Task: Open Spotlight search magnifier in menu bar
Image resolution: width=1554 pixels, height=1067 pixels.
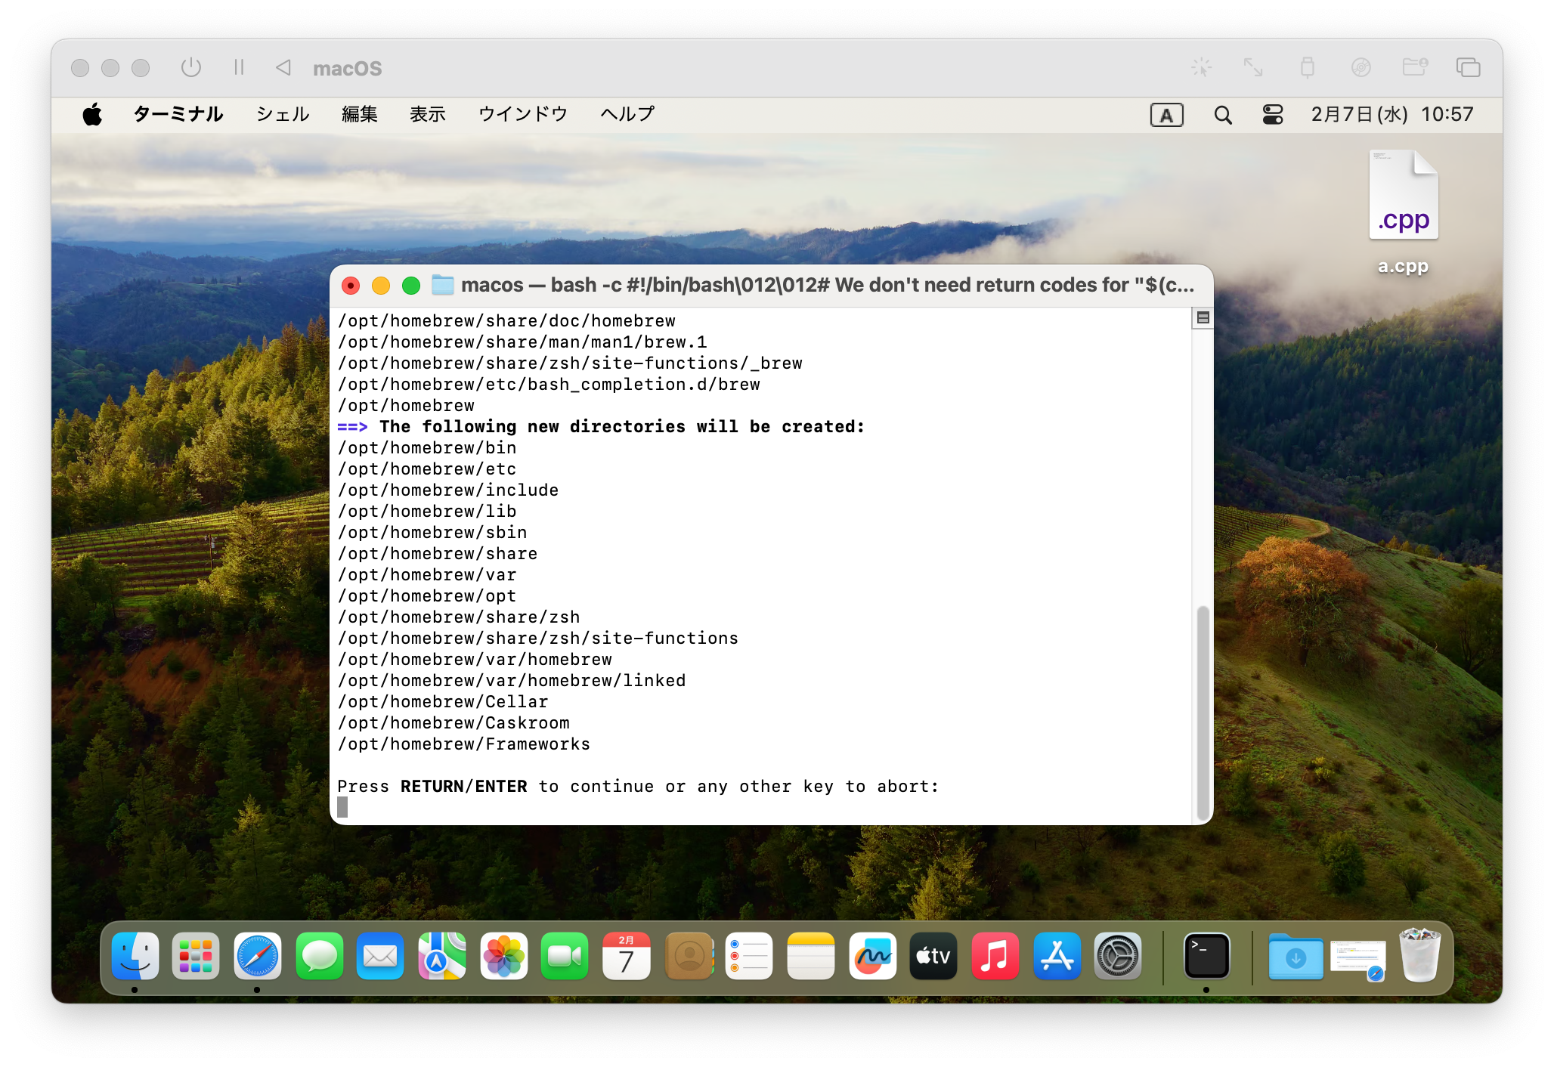Action: 1222,115
